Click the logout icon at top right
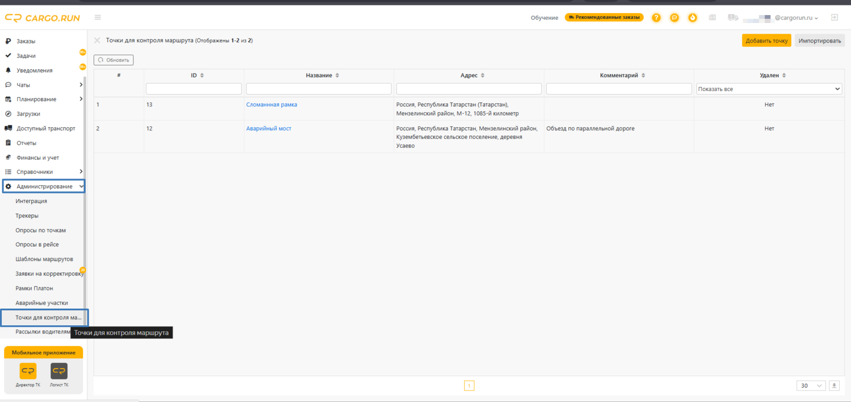 point(834,18)
